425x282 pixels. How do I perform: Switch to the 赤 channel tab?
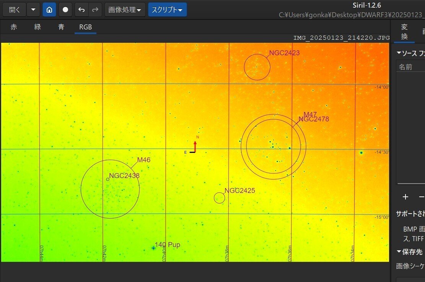coord(13,27)
